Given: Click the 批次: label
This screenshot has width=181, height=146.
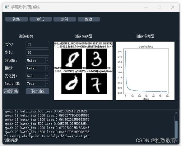Looking at the screenshot, I should click(x=9, y=44).
